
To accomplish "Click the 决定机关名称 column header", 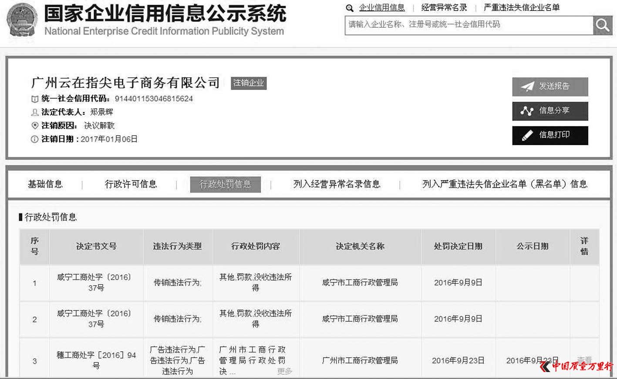I will click(x=360, y=246).
